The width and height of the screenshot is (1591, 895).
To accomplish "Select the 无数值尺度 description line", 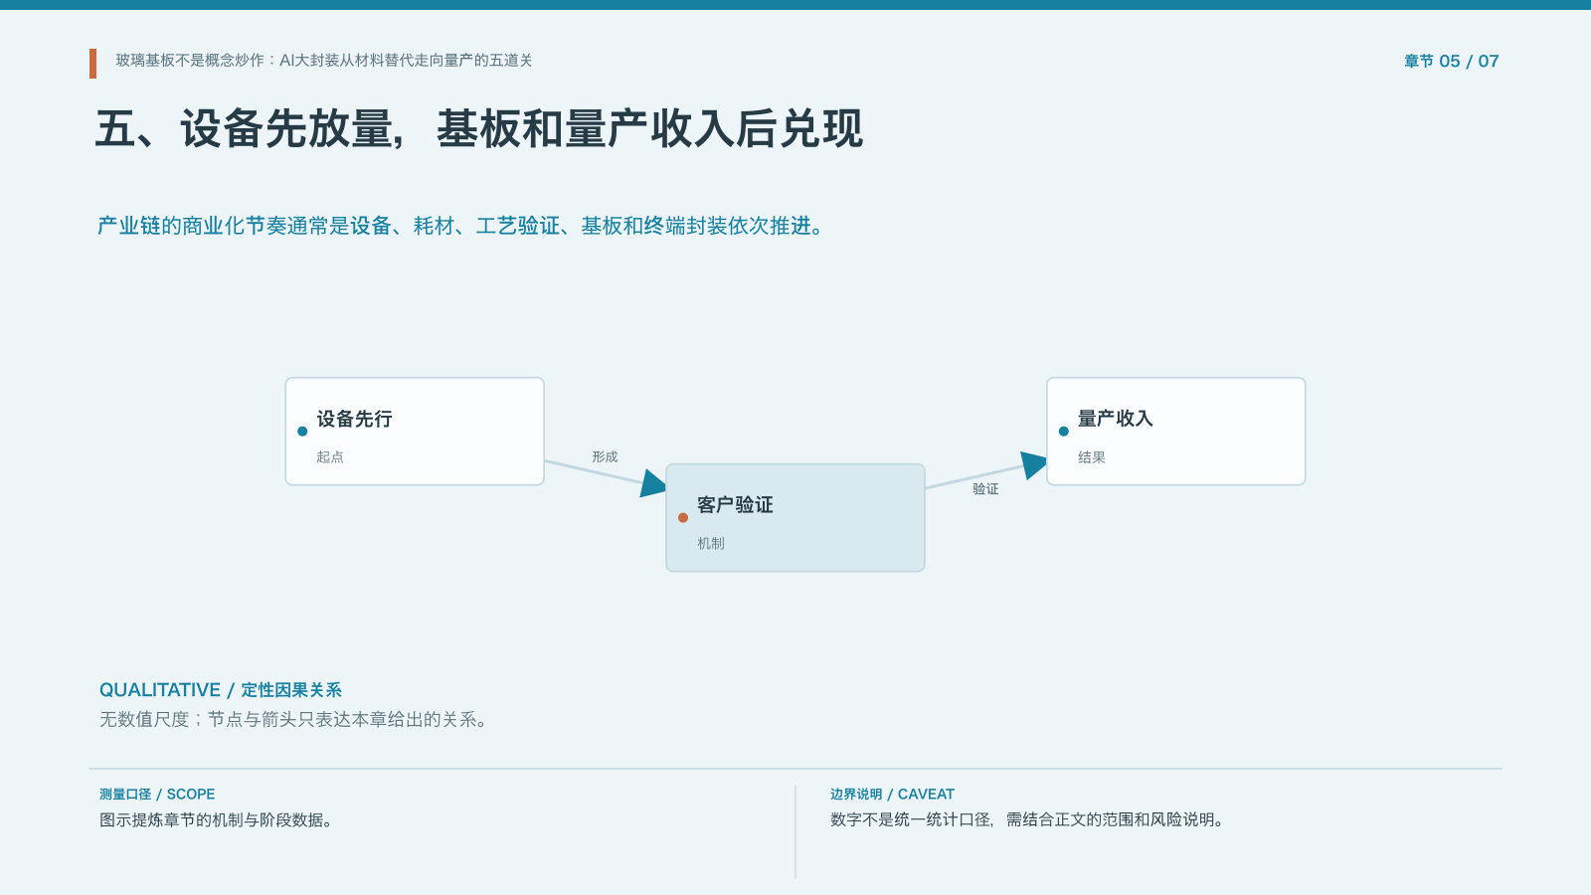I will tap(295, 720).
